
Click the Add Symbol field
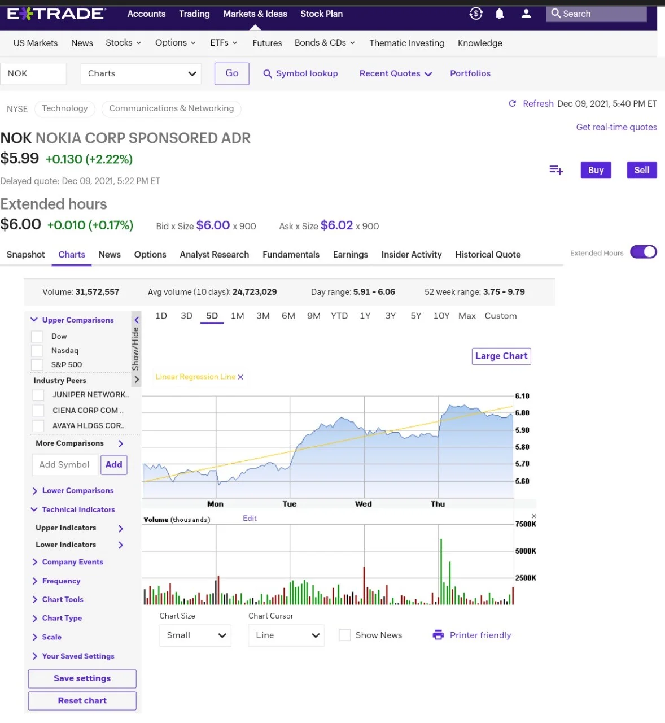tap(64, 465)
